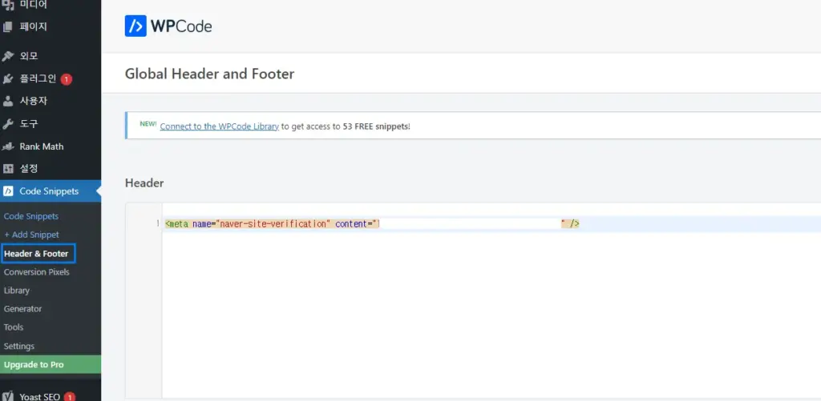
Task: Click the Code Snippets sidebar icon
Action: pos(8,191)
